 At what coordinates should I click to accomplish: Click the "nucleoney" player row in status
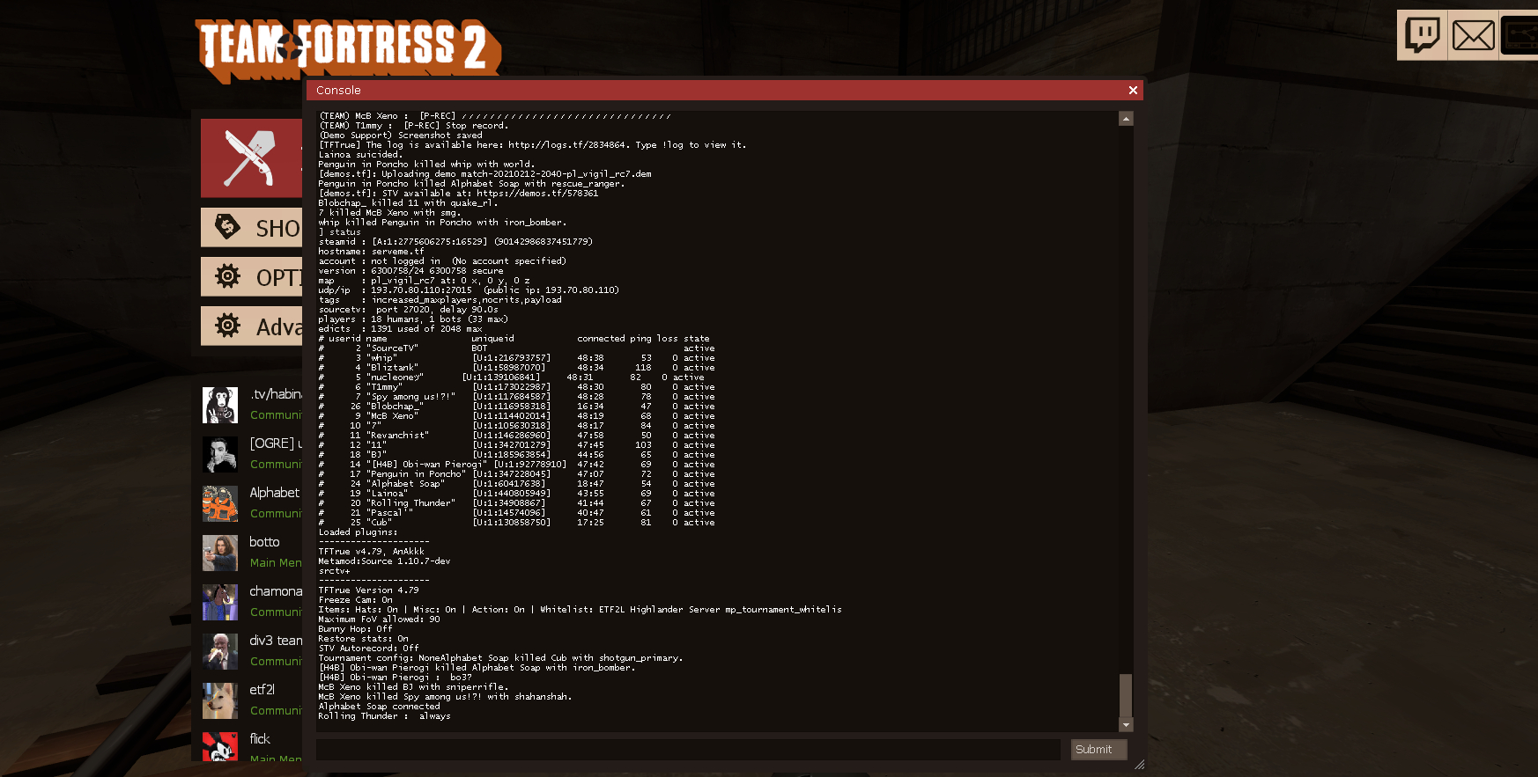pyautogui.click(x=511, y=378)
